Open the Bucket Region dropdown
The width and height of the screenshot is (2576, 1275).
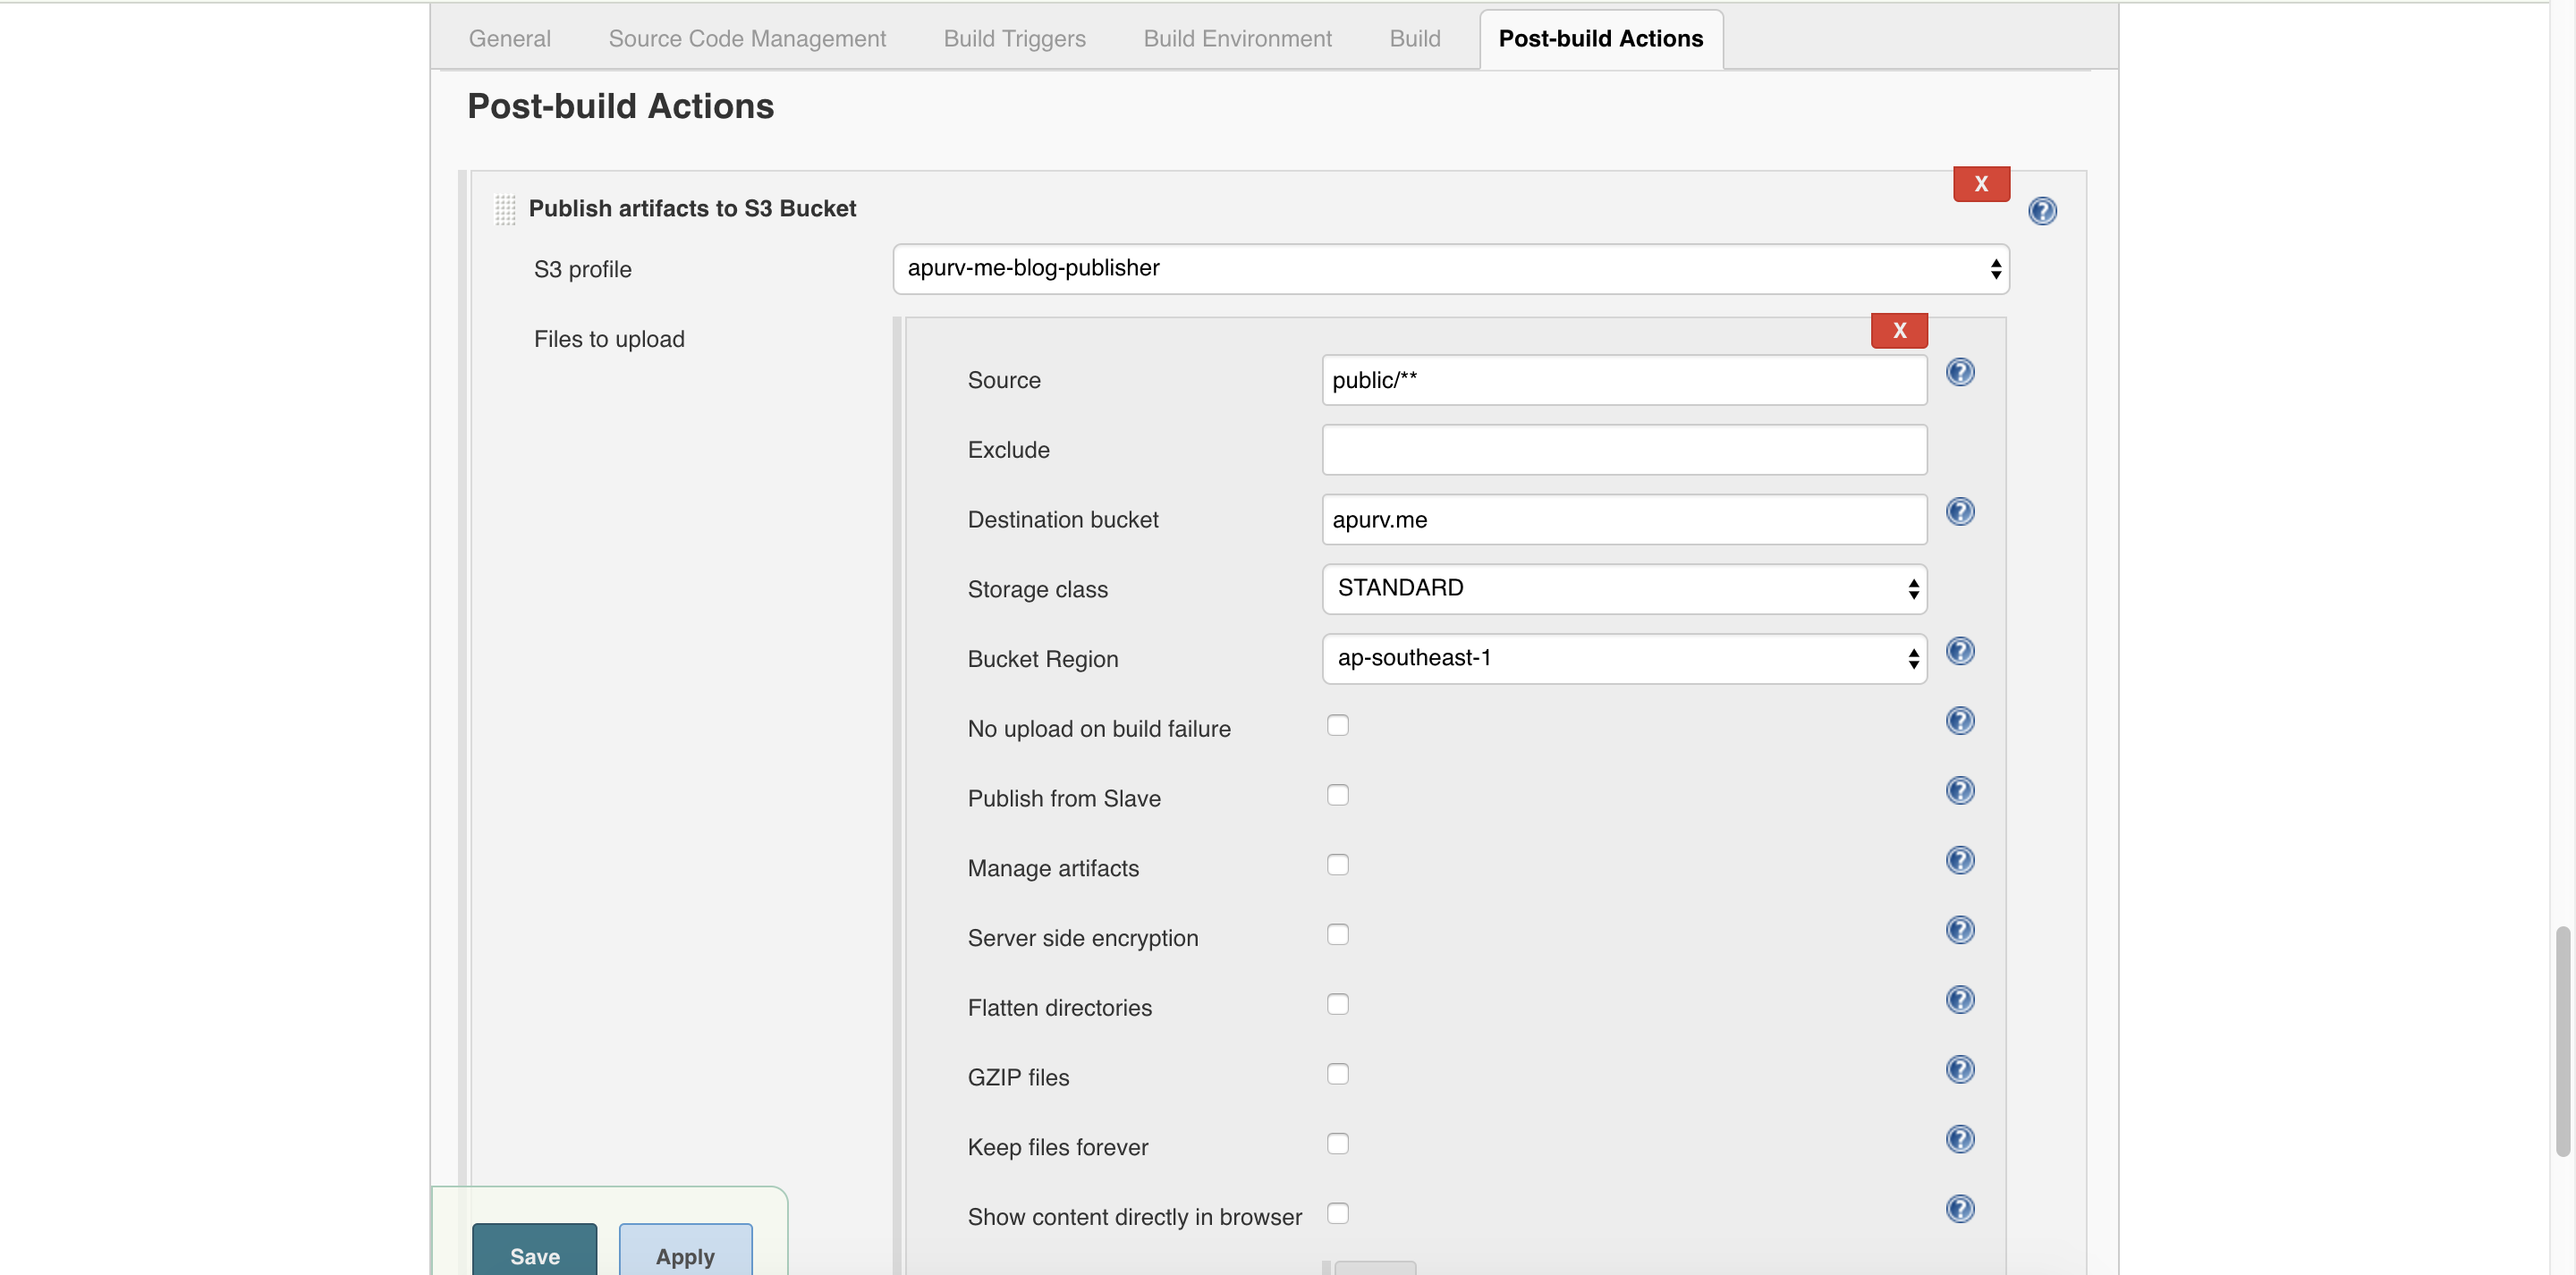[1623, 659]
